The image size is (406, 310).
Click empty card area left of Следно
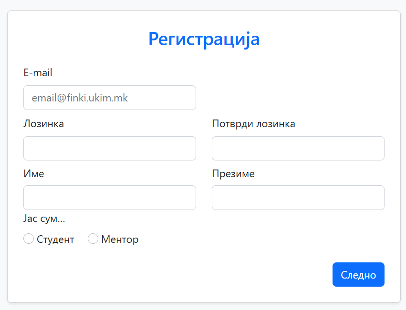(x=191, y=275)
